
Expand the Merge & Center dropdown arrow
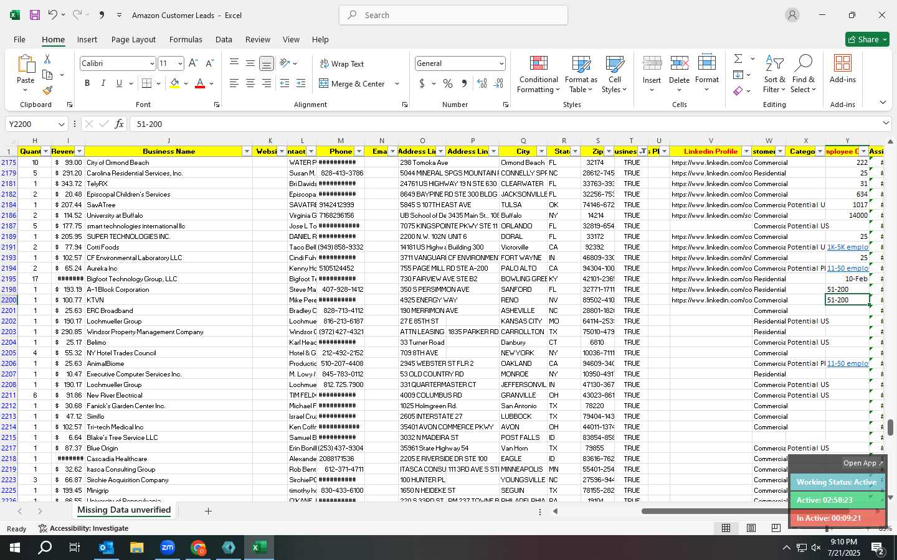(397, 83)
